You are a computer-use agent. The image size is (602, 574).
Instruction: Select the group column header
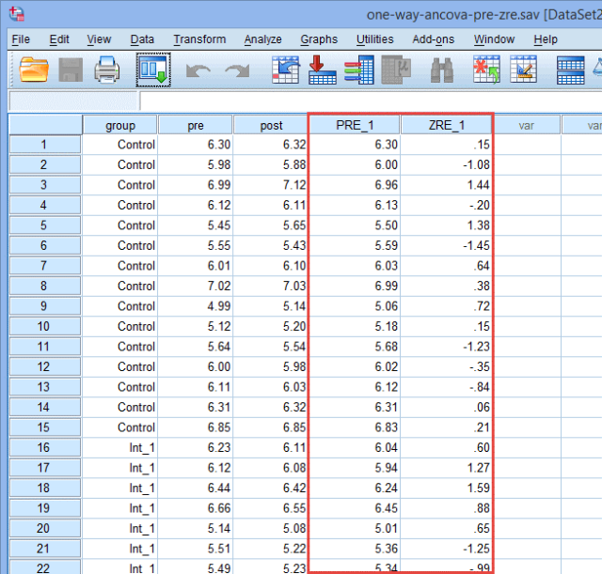coord(119,125)
